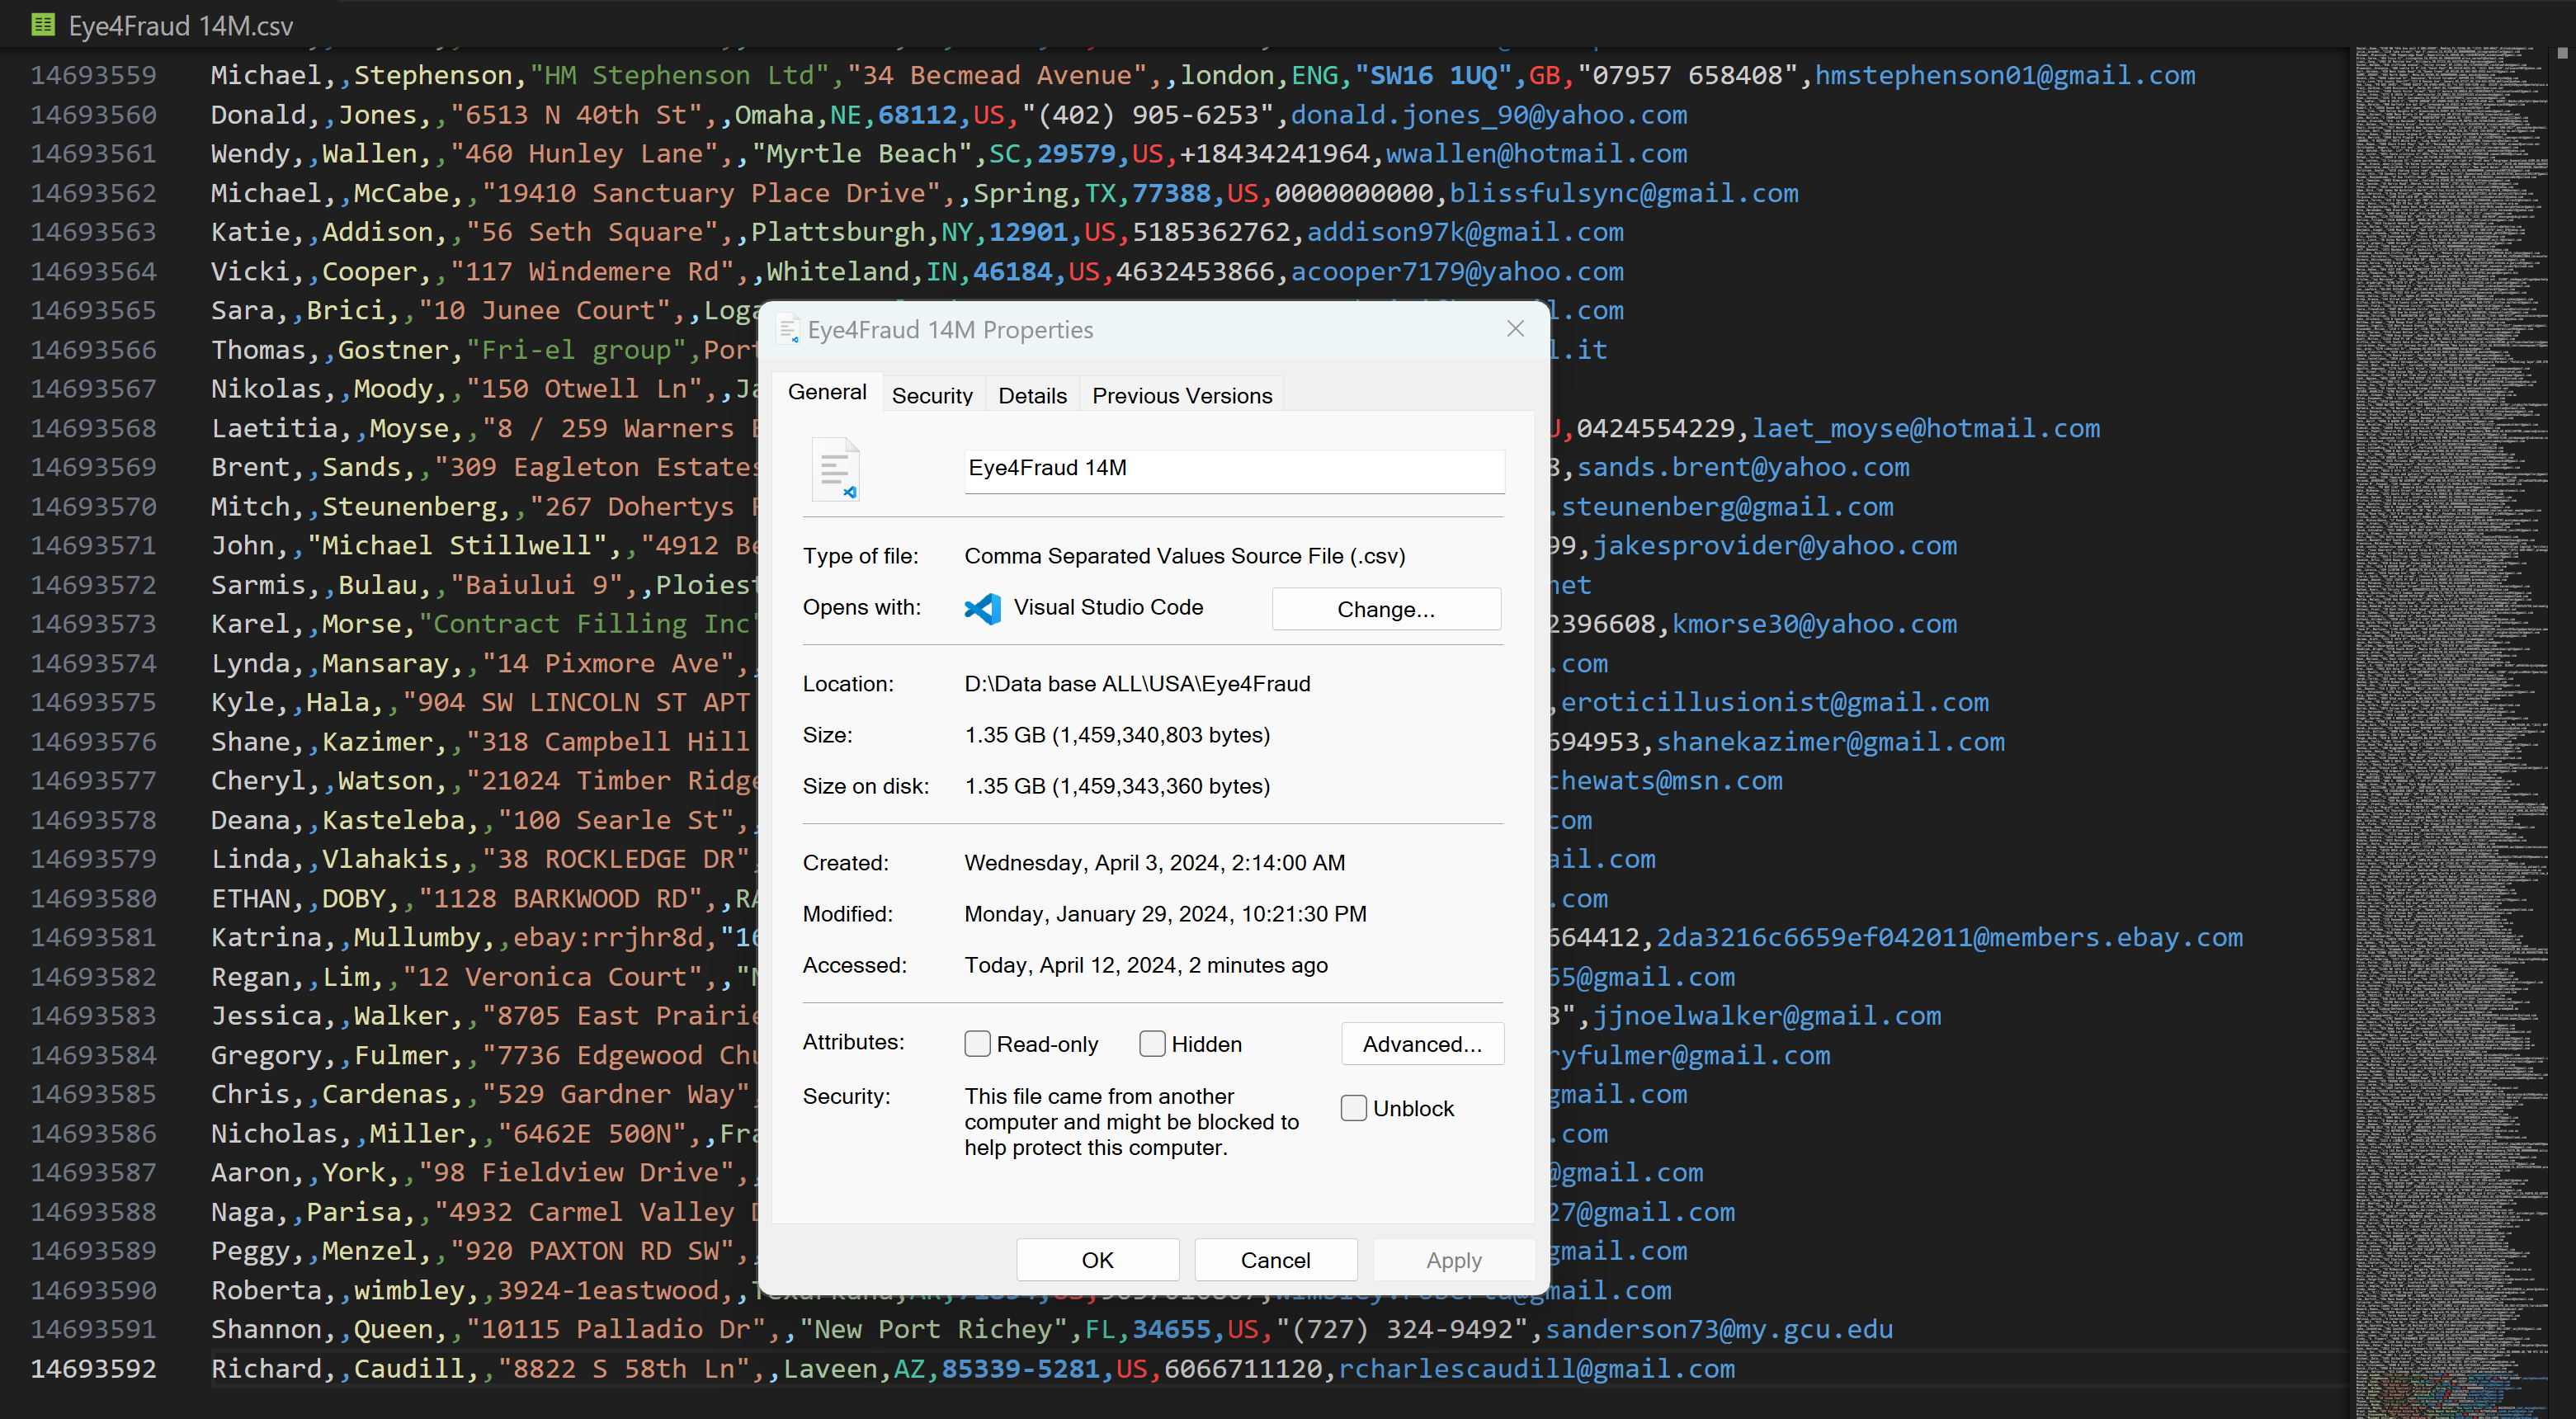Click the large file type icon in the General tab
The width and height of the screenshot is (2576, 1419).
pyautogui.click(x=835, y=469)
